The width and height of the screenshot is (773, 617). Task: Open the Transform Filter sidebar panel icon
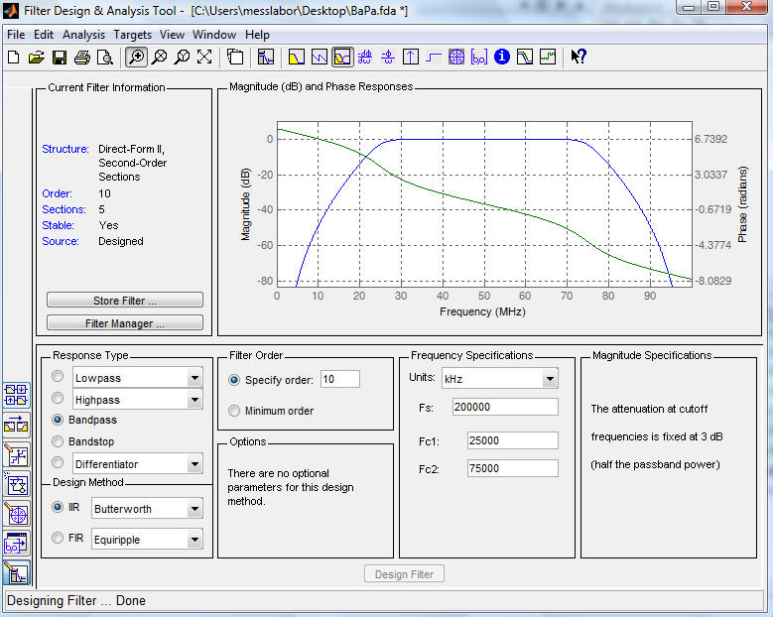(x=17, y=425)
